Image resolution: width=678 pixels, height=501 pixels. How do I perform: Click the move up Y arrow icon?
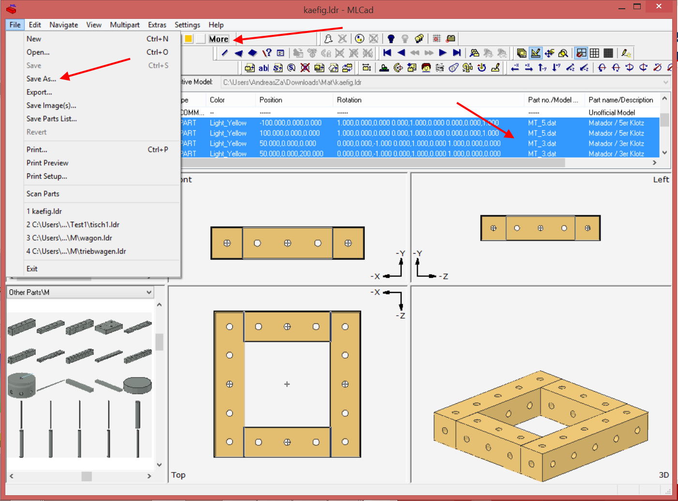pyautogui.click(x=542, y=68)
